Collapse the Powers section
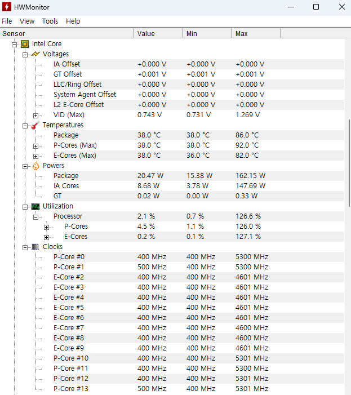The image size is (351, 395). [25, 166]
